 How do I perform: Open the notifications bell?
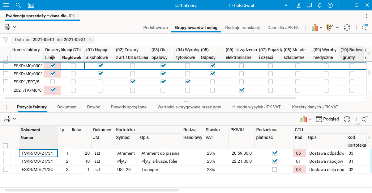tap(319, 5)
